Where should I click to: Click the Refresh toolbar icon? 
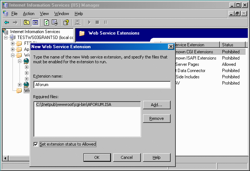tap(46, 22)
